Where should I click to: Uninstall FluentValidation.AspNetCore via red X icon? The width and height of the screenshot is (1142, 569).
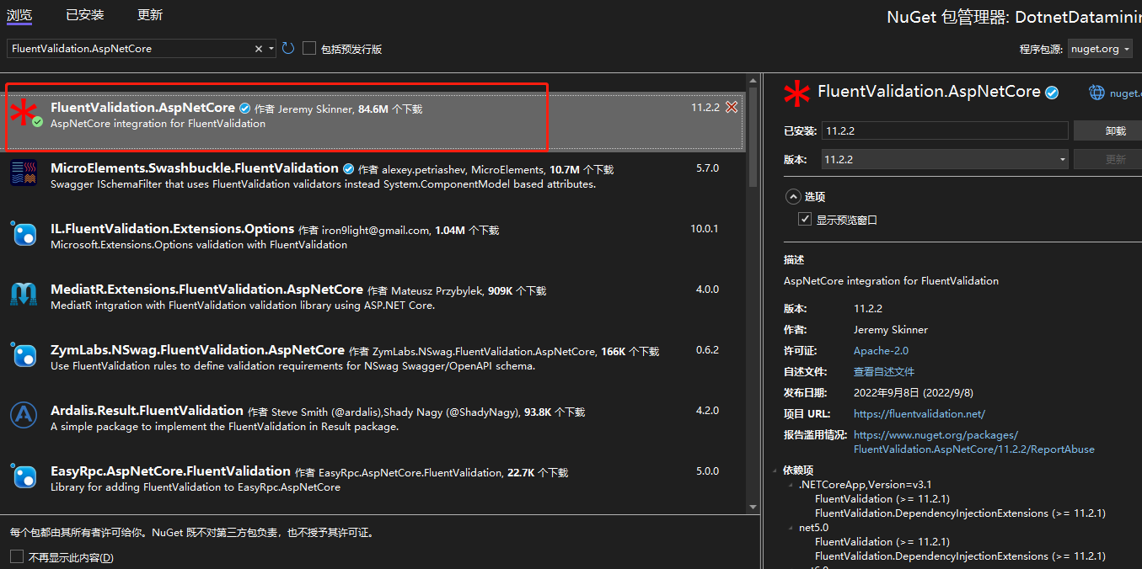click(x=732, y=108)
